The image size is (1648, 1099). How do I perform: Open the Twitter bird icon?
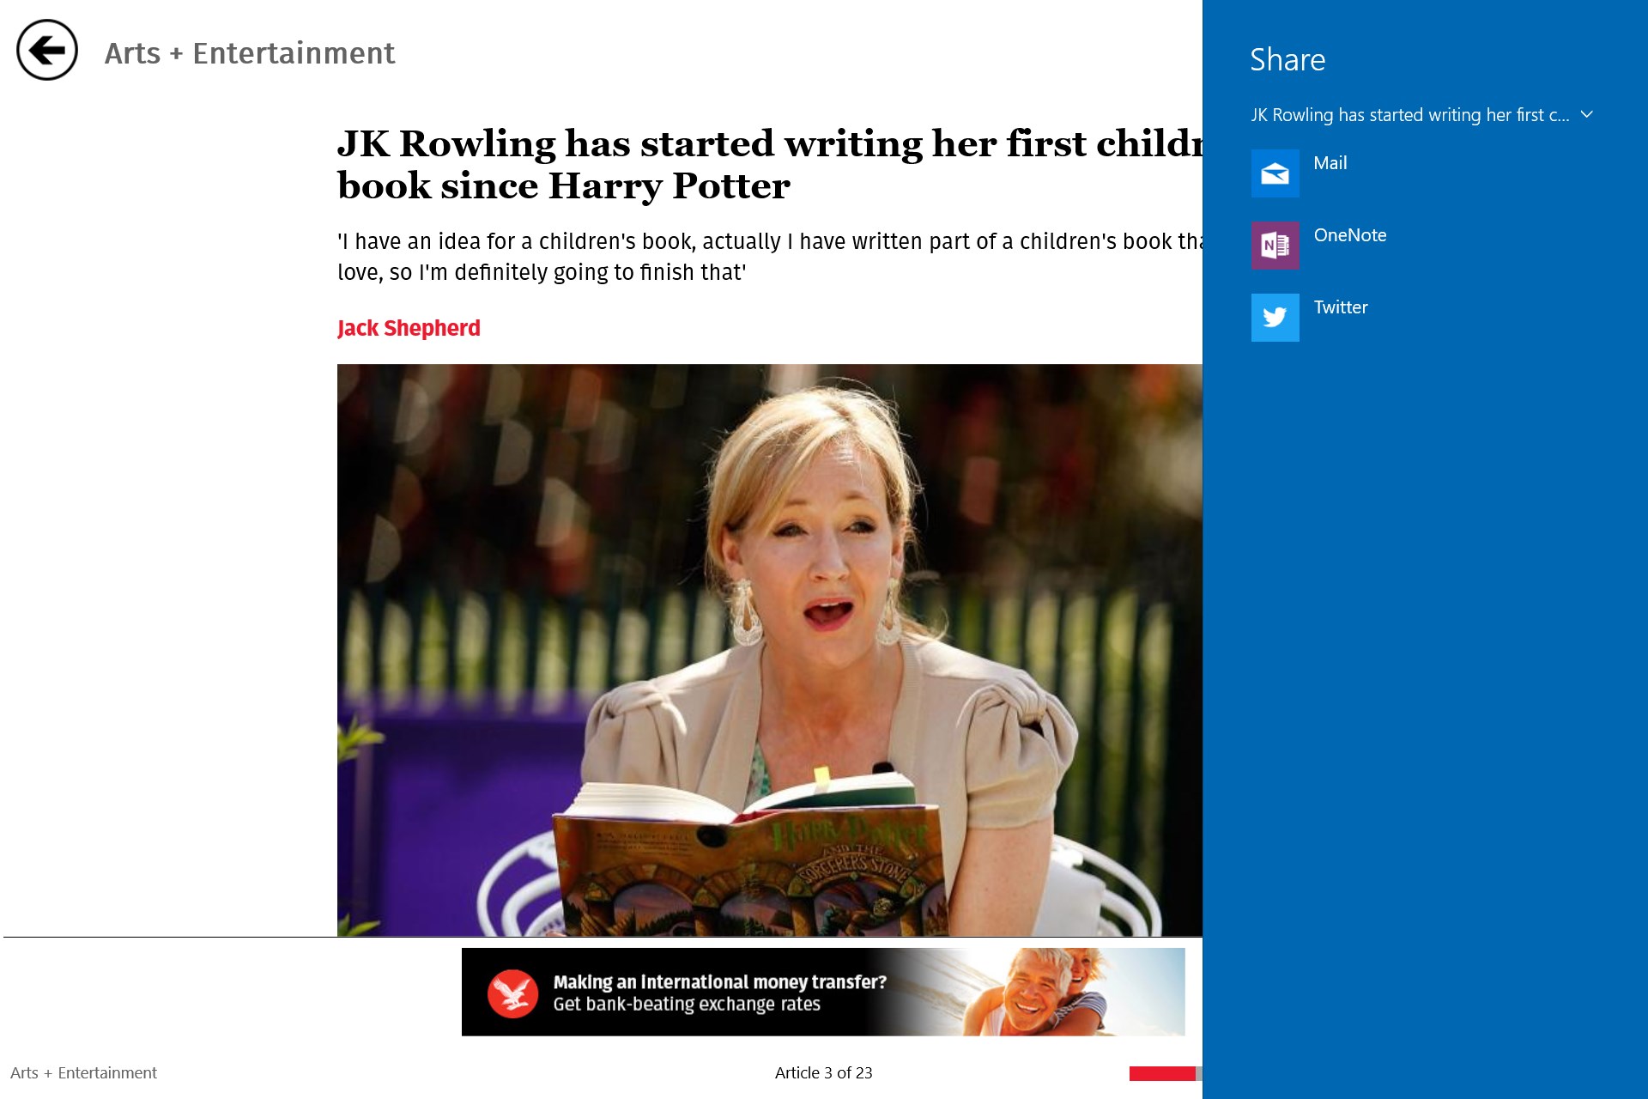pyautogui.click(x=1275, y=318)
